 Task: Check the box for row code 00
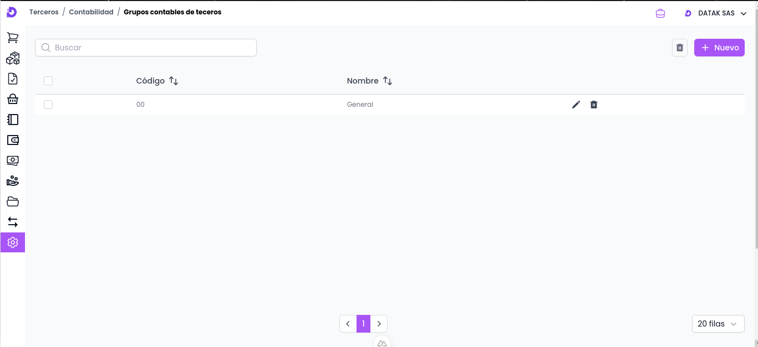coord(48,105)
